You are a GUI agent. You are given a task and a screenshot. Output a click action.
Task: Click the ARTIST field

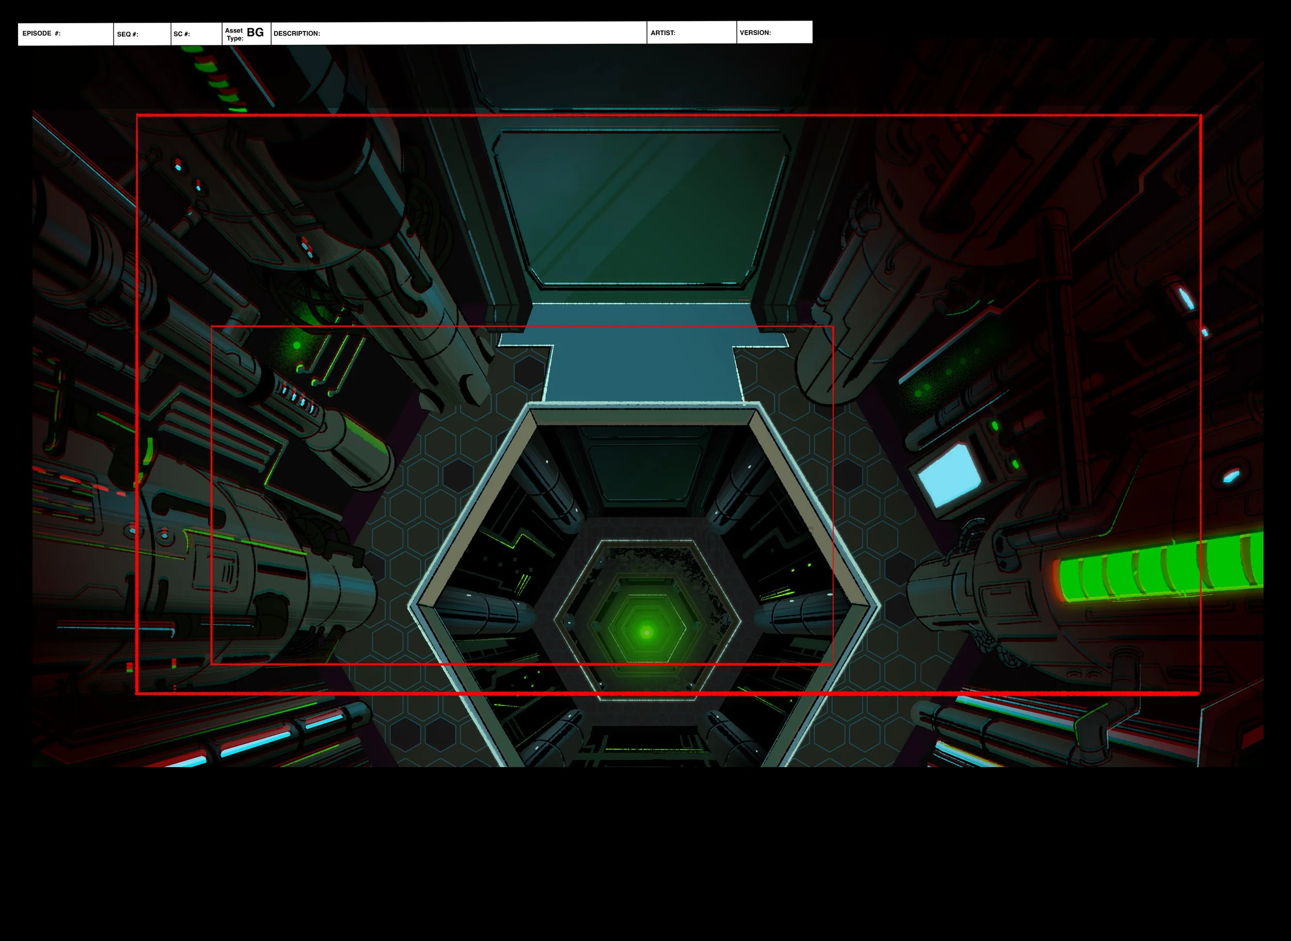coord(691,33)
